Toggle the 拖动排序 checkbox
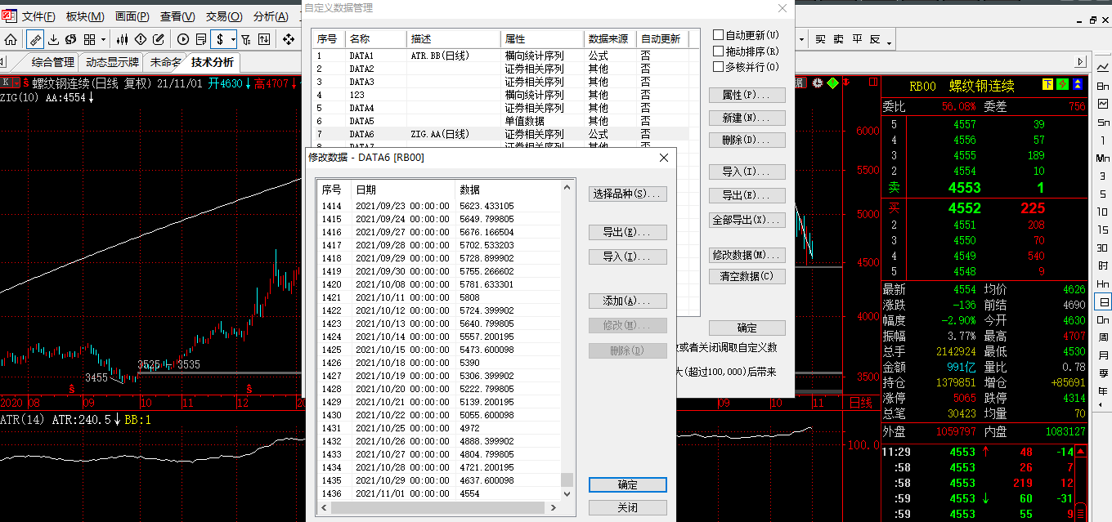 [719, 51]
